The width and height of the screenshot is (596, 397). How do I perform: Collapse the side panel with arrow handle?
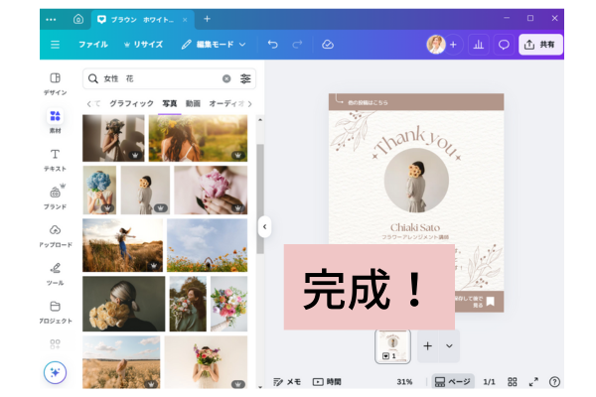263,226
